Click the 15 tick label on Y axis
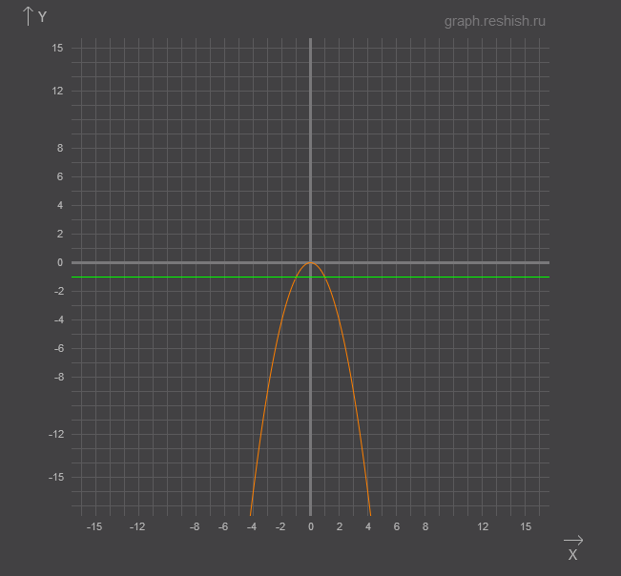Screen dimensions: 621x576 58,48
